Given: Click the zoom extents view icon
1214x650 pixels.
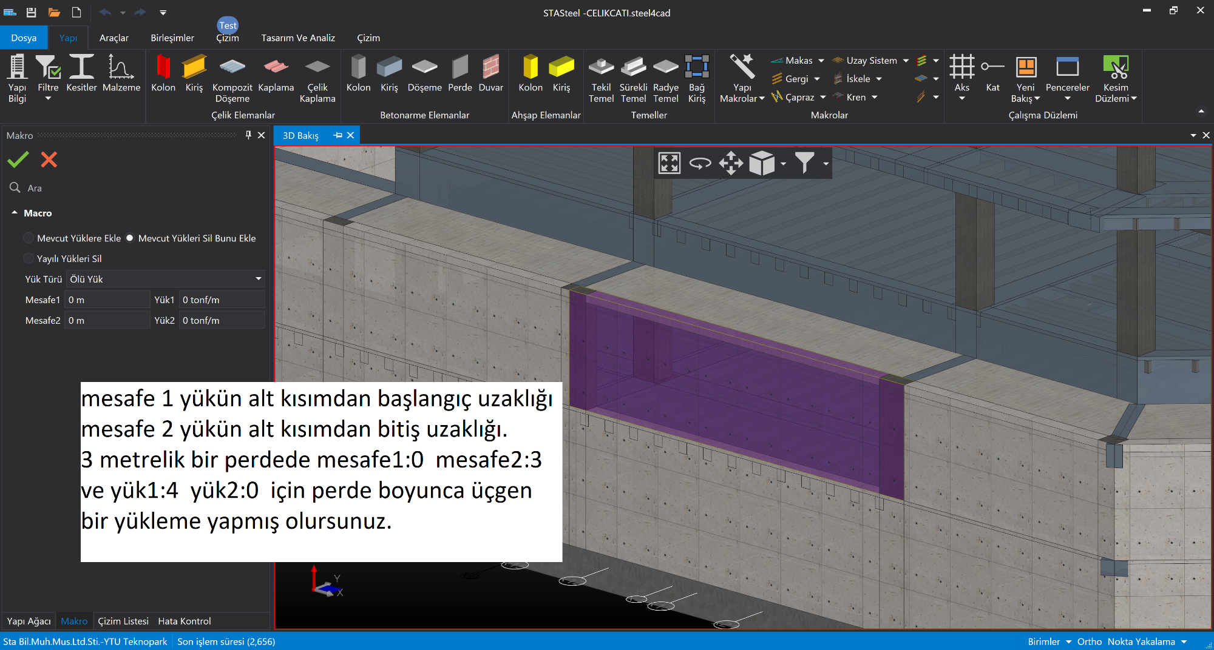Looking at the screenshot, I should click(669, 163).
